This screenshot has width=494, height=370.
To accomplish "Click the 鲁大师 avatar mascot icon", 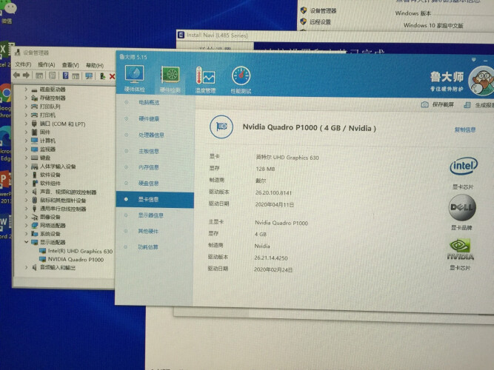I will tap(482, 81).
